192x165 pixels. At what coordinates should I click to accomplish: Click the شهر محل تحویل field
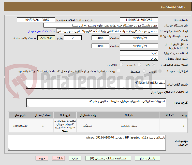click(139, 59)
